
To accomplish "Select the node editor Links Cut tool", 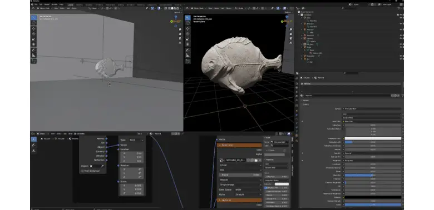I will pyautogui.click(x=34, y=151).
